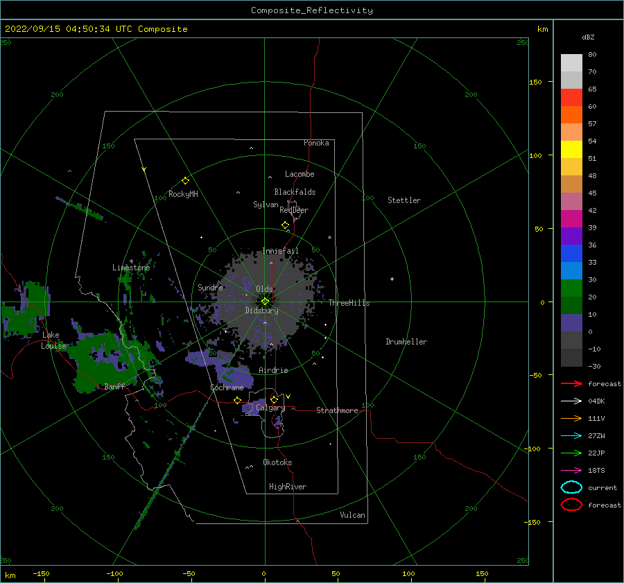Click the red forecast ellipse legend symbol
The height and width of the screenshot is (583, 624).
pos(571,505)
